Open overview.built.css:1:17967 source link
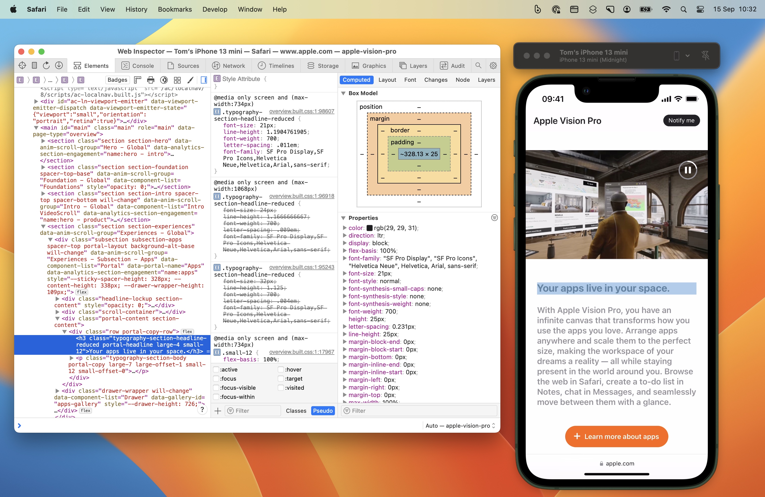The width and height of the screenshot is (765, 497). 302,352
